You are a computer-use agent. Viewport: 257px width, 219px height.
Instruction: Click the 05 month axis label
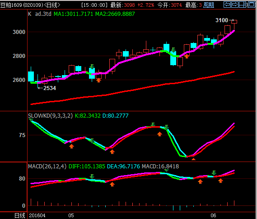71,215
